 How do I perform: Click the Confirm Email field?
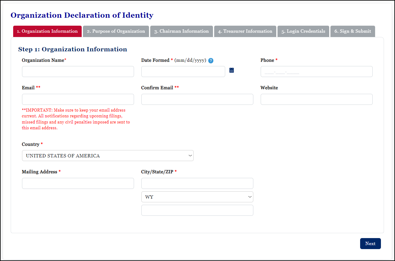197,99
